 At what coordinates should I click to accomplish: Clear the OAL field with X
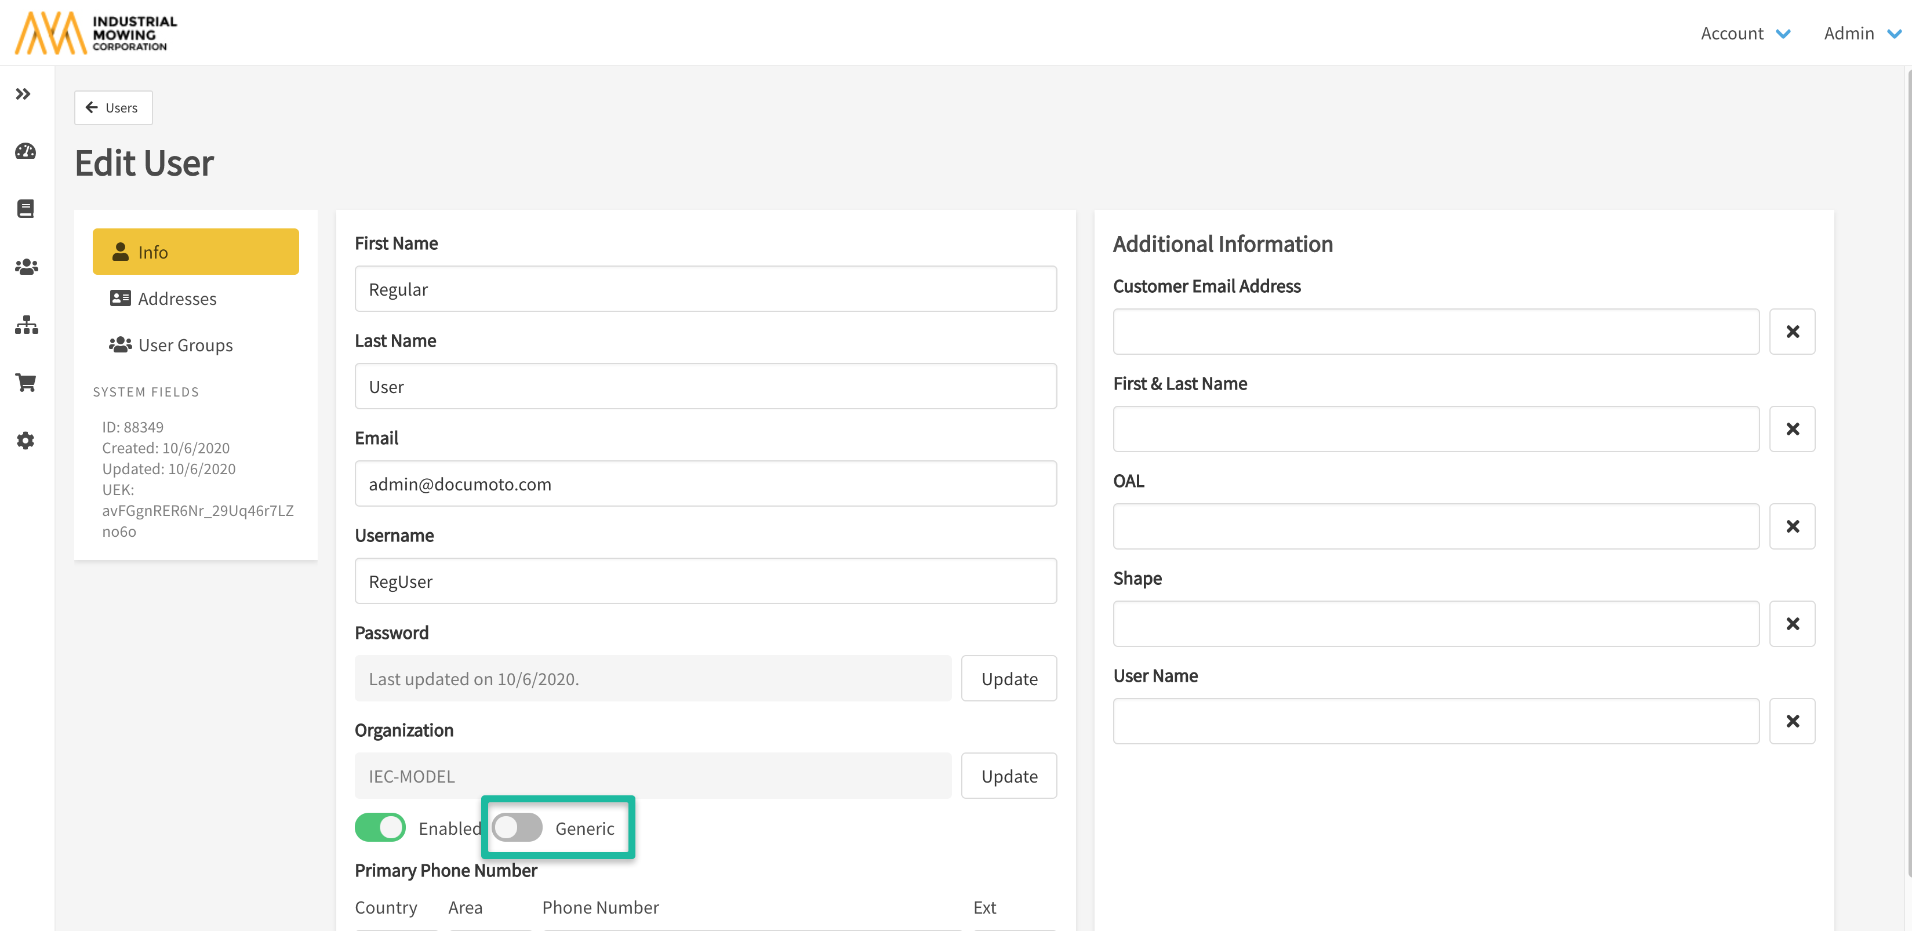[1792, 526]
